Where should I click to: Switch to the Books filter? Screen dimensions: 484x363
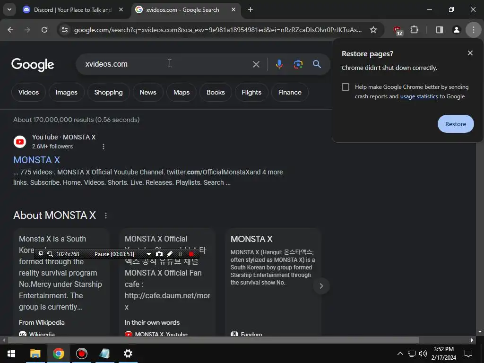click(x=216, y=92)
